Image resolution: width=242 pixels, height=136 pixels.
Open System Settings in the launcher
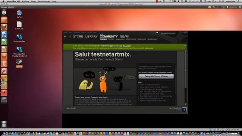click(4, 71)
